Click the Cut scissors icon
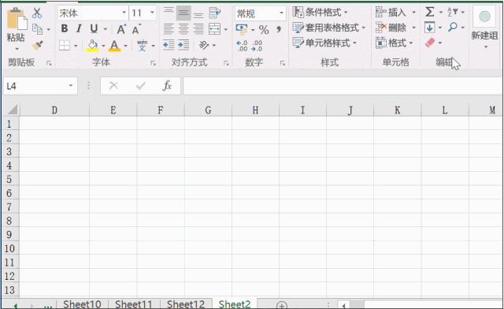This screenshot has width=504, height=309. click(x=37, y=13)
